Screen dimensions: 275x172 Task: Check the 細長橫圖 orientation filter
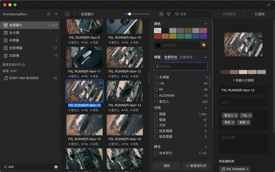coord(156,131)
